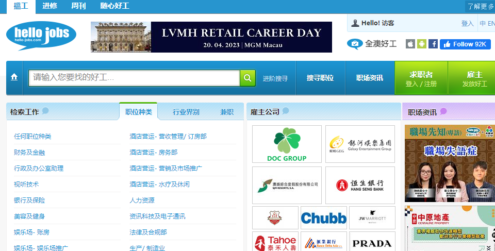Open the JW Marriott employer logo
The width and height of the screenshot is (495, 251).
pyautogui.click(x=372, y=218)
